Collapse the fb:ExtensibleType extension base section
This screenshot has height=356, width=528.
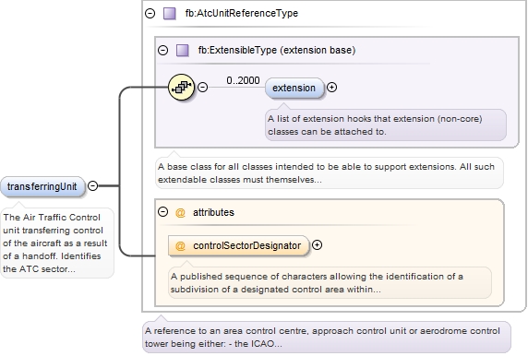pos(163,51)
